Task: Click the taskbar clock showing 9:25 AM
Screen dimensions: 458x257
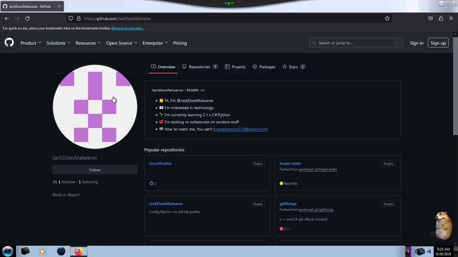Action: click(443, 252)
